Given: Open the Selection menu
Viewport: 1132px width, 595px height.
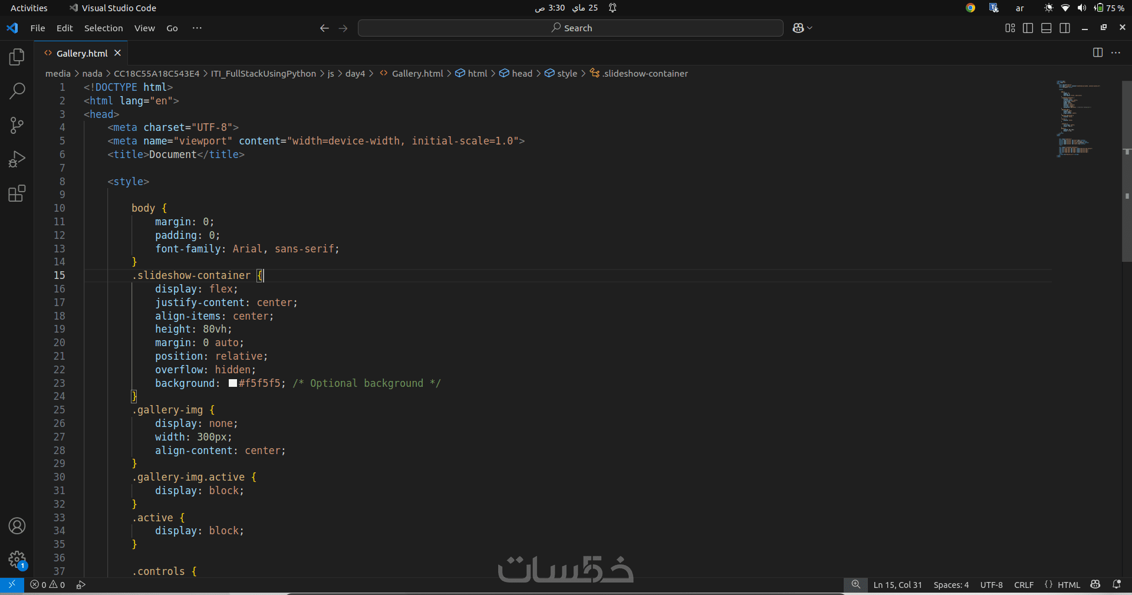Looking at the screenshot, I should (104, 28).
